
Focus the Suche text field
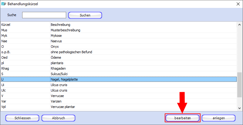coord(44,15)
